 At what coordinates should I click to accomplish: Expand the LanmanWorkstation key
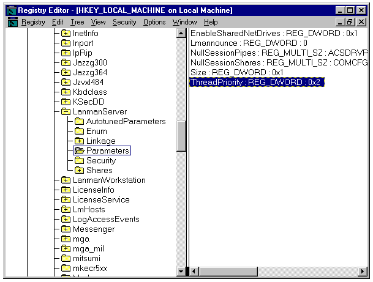(x=66, y=180)
